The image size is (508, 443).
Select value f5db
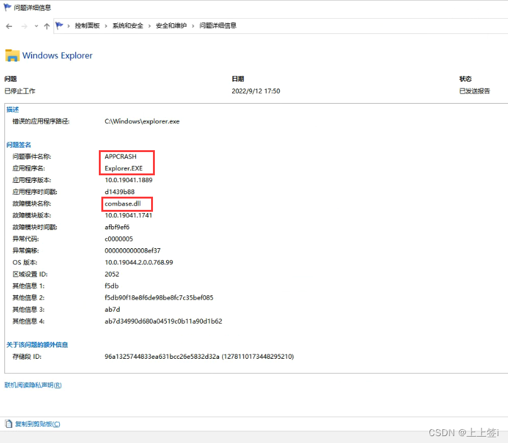click(x=111, y=286)
